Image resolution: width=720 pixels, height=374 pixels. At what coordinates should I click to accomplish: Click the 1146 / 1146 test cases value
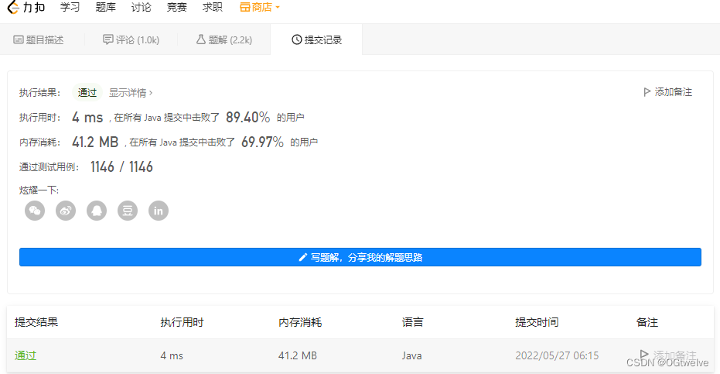121,167
